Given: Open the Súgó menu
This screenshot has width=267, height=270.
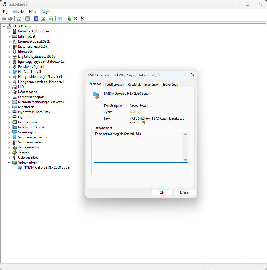Looking at the screenshot, I should pyautogui.click(x=46, y=12).
